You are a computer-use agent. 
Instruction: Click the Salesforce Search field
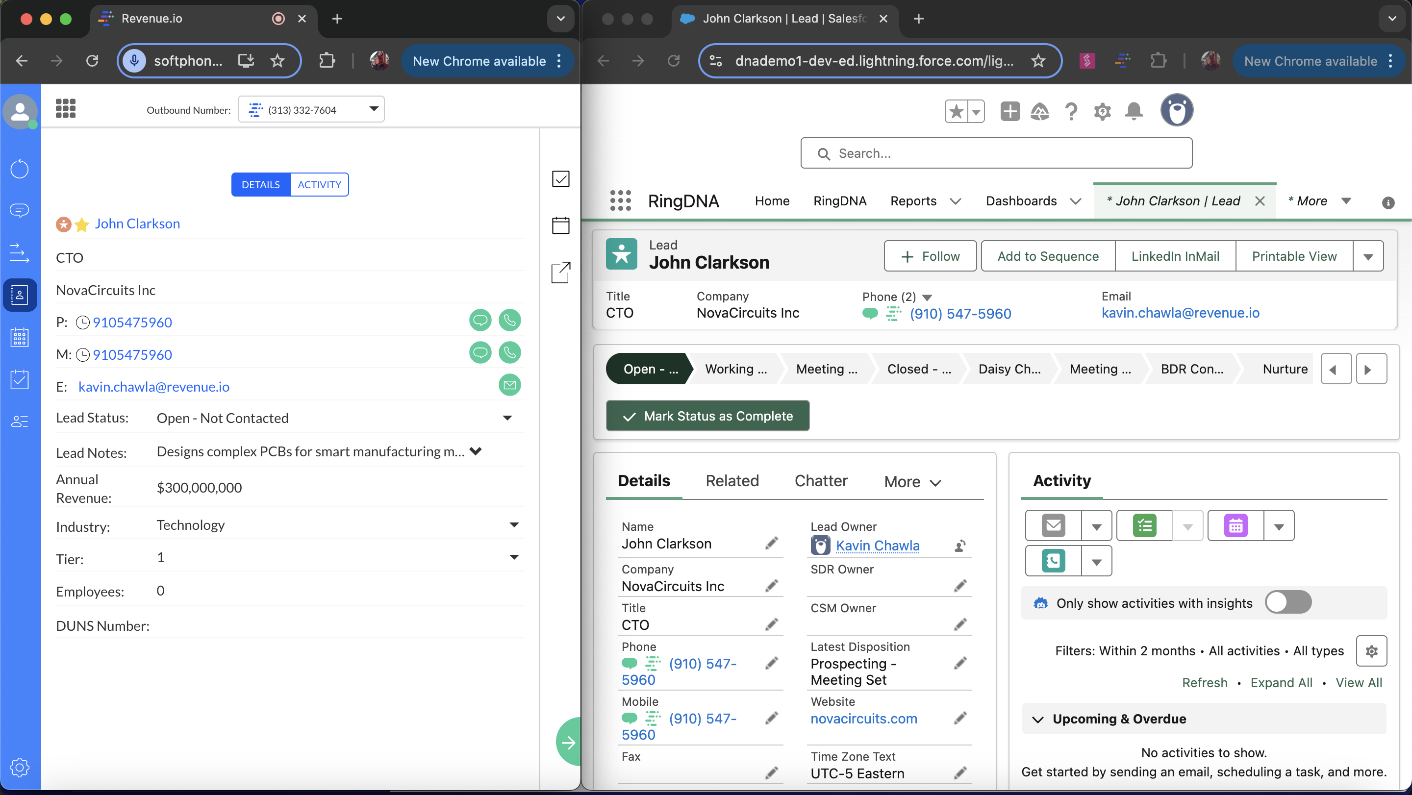[996, 153]
